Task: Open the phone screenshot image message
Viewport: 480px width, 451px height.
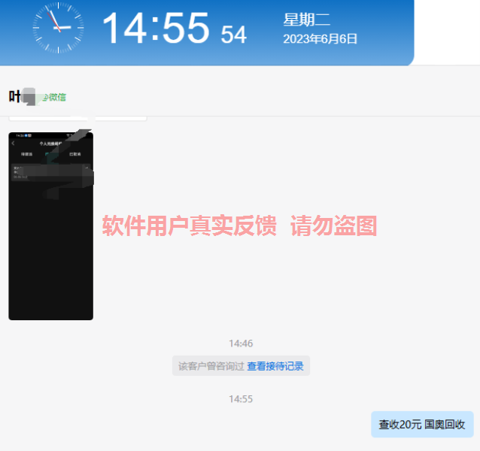Action: pos(50,248)
